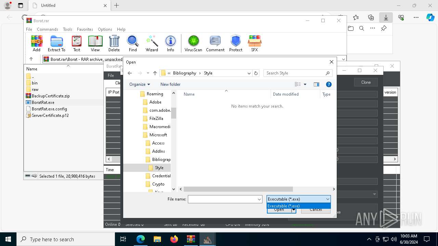
Task: Open File Explorer from taskbar
Action: click(x=157, y=239)
